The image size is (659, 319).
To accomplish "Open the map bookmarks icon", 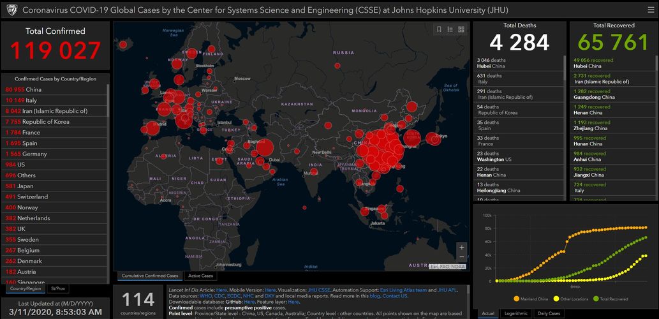I will coord(439,29).
